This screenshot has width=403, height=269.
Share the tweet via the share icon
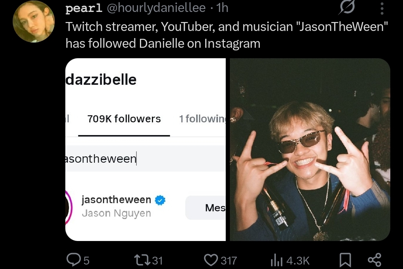coord(375,260)
